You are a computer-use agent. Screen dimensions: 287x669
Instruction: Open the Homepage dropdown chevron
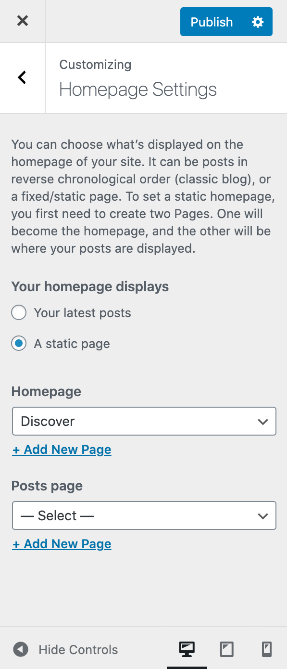(x=262, y=421)
